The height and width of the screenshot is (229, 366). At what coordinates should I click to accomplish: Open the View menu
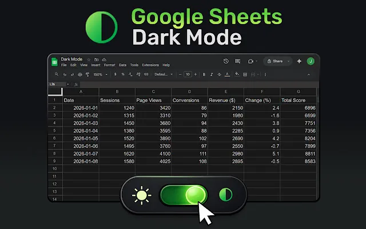pos(84,65)
